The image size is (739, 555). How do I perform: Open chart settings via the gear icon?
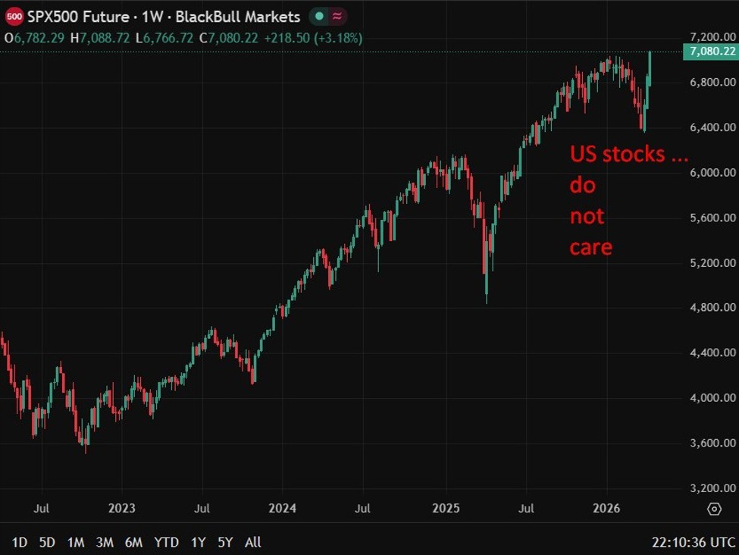(713, 509)
